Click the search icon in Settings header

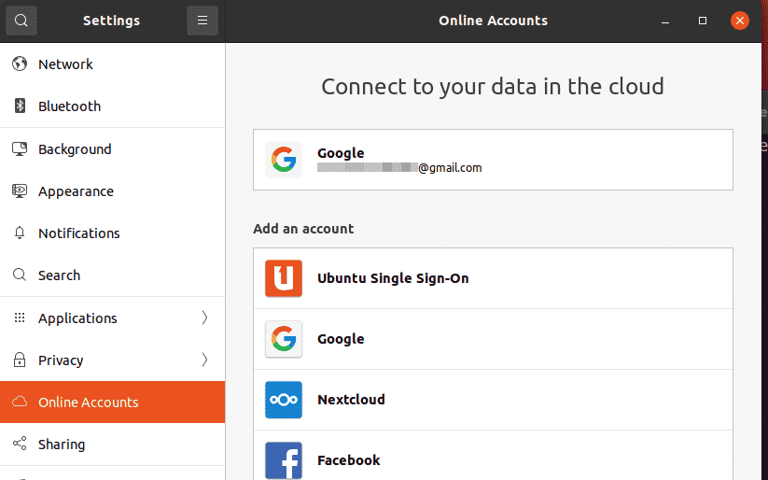[x=21, y=21]
